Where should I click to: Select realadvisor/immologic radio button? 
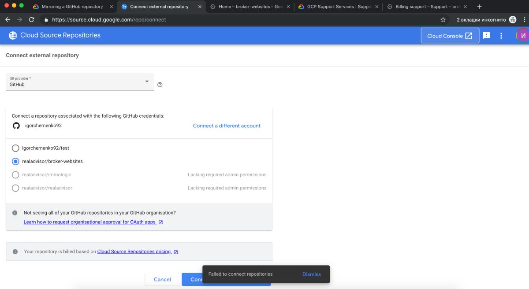(16, 175)
